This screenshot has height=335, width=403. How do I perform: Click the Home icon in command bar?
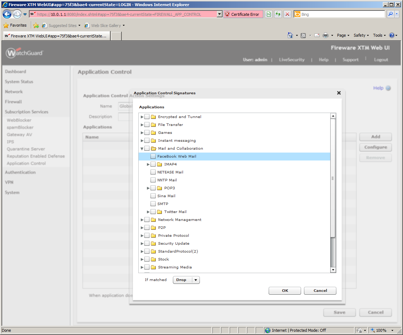point(290,35)
